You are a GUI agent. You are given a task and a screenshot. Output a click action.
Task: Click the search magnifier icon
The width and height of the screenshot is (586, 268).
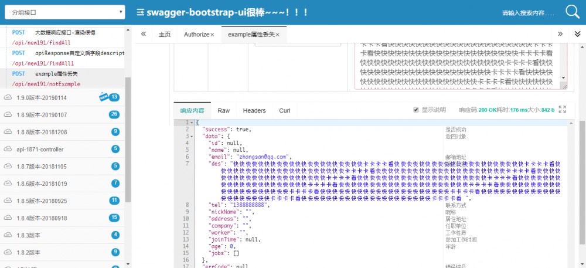tap(572, 12)
